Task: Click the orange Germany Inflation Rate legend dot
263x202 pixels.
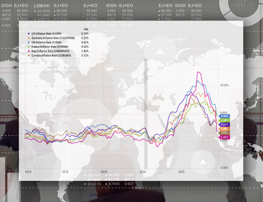Action: 28,38
